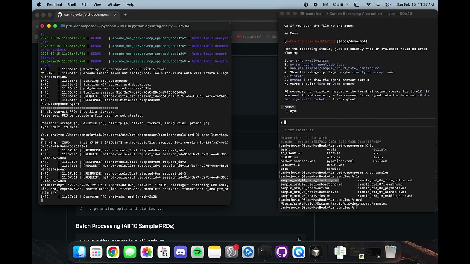Close the samkujovich/prd-decomposer browser tab

click(115, 15)
